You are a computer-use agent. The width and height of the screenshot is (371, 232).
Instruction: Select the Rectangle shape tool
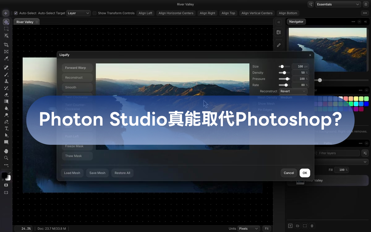point(6,142)
